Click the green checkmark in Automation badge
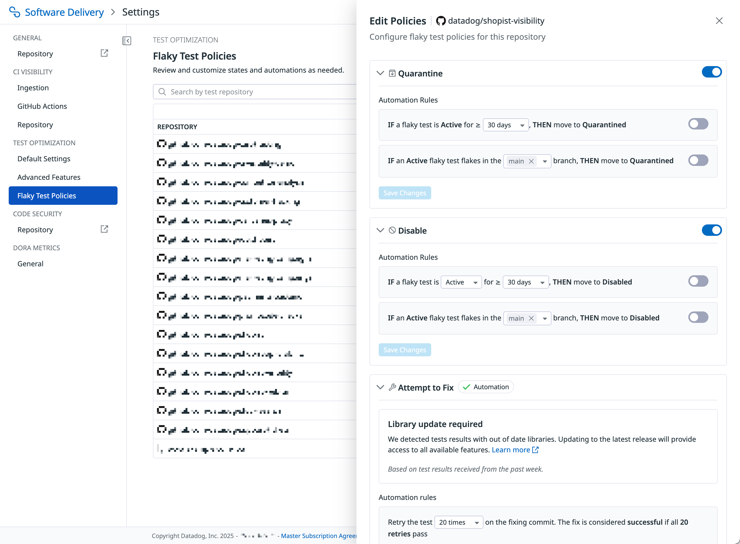The height and width of the screenshot is (544, 740). coord(466,387)
